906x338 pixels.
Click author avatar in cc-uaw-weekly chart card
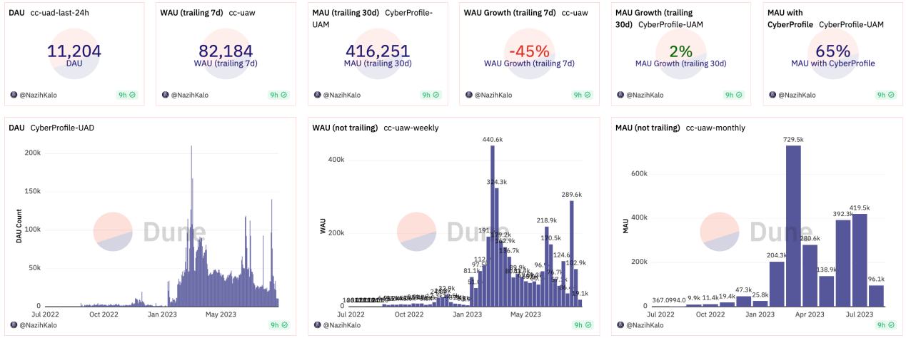coord(316,324)
